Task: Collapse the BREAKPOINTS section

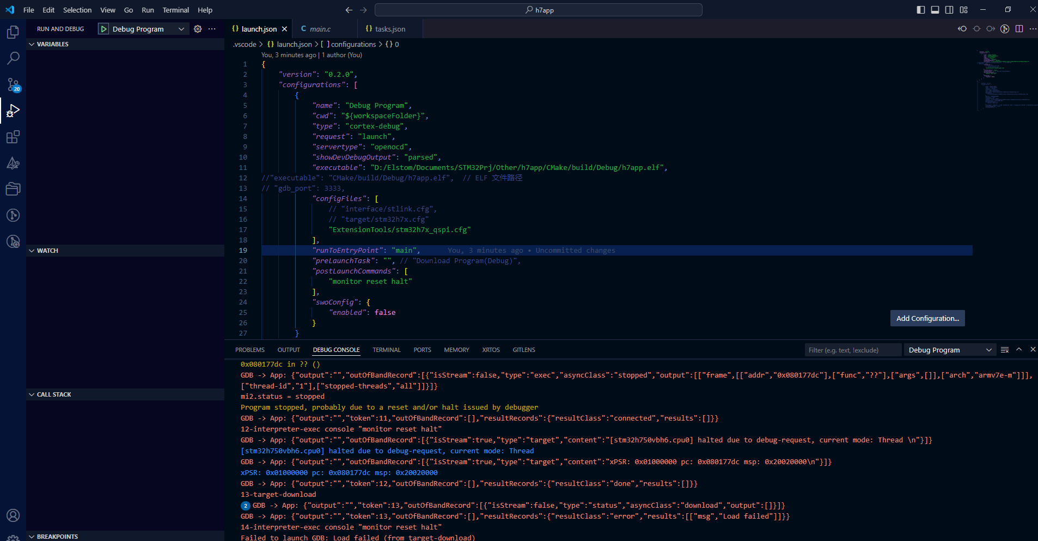Action: coord(125,537)
